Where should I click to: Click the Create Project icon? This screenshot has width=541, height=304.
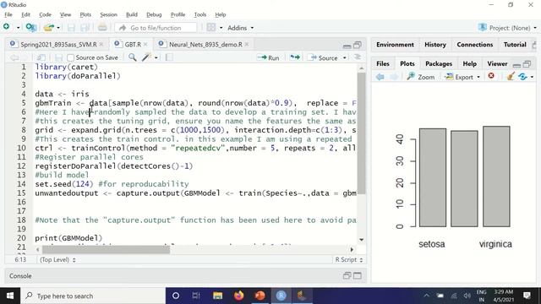tap(31, 27)
